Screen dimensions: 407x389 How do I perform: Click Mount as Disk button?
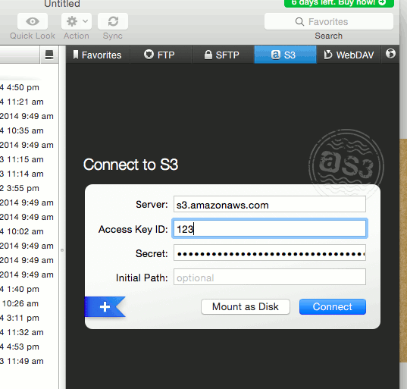[246, 306]
